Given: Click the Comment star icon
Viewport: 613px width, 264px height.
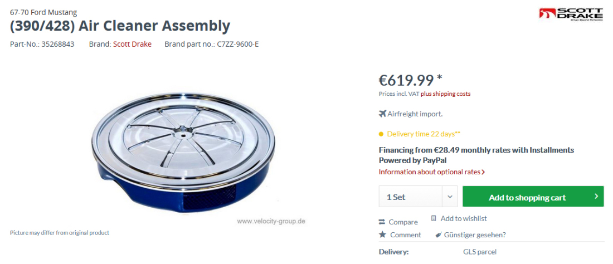Looking at the screenshot, I should [x=382, y=234].
